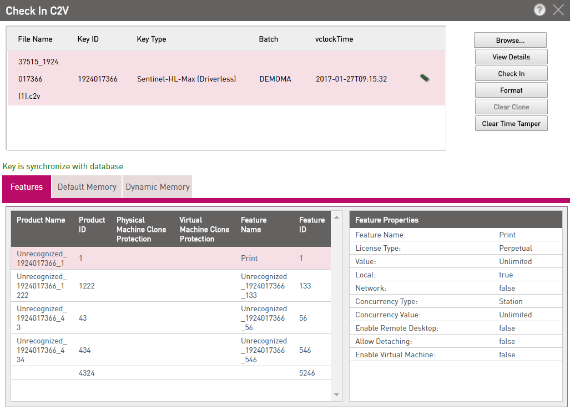Open a file with the Browse button
The width and height of the screenshot is (570, 410).
[x=510, y=39]
